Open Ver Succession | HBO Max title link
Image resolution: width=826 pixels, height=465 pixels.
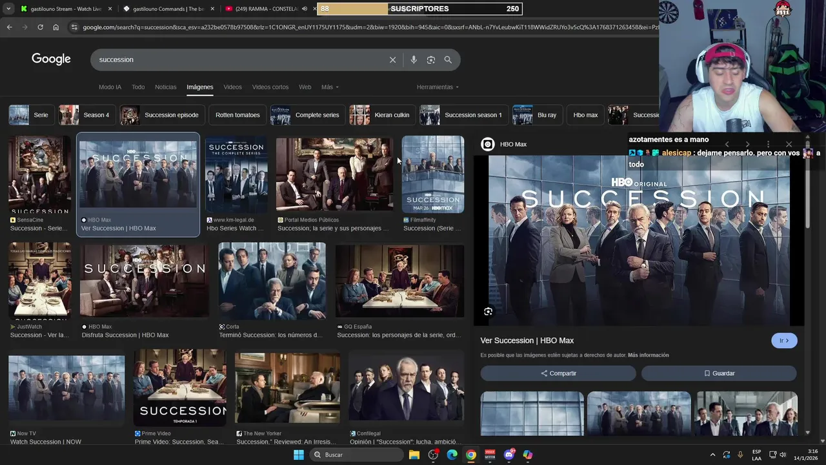click(527, 340)
